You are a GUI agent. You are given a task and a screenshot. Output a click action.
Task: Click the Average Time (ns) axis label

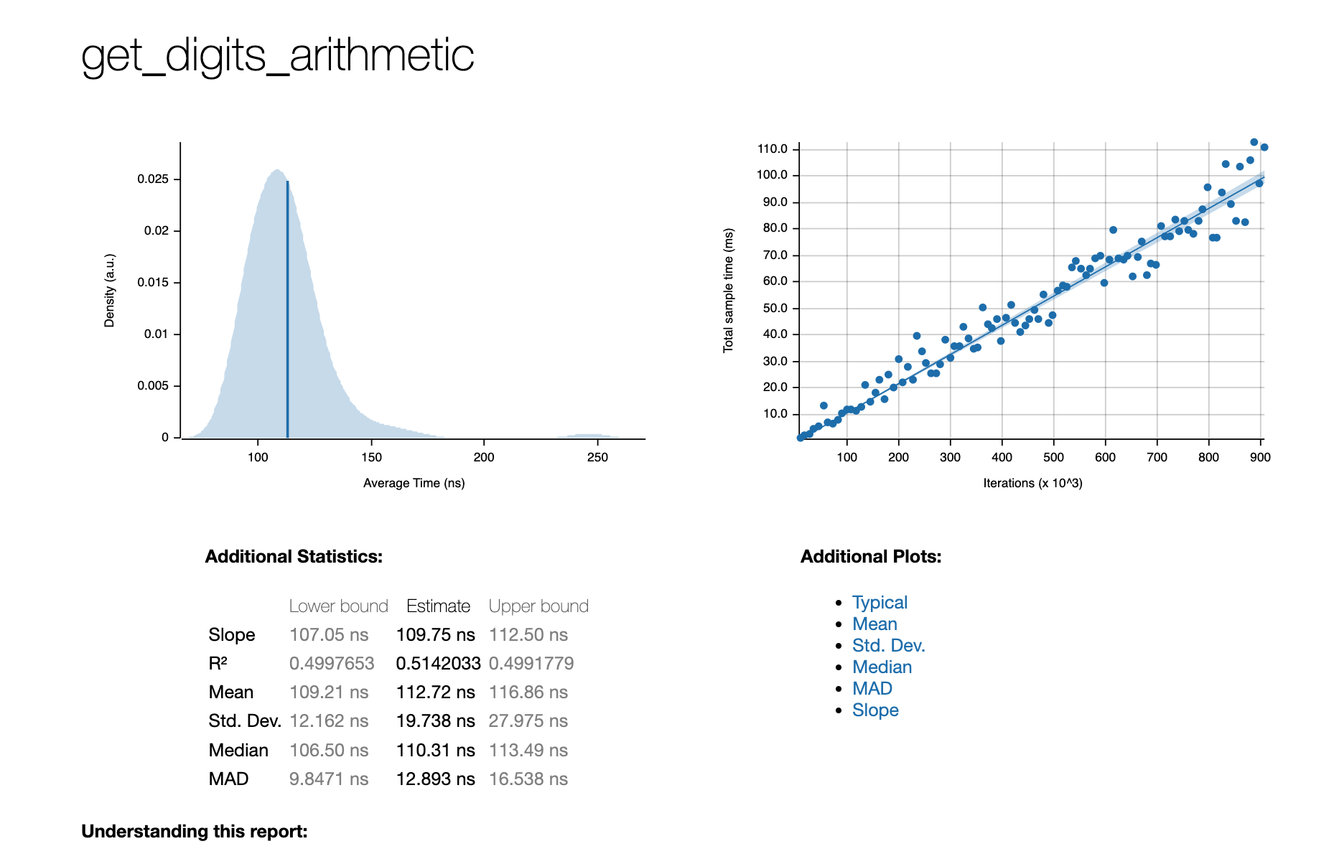(414, 483)
